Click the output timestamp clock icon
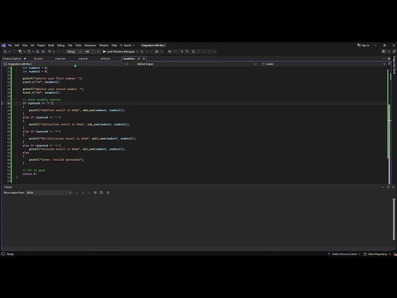This screenshot has width=397, height=298. [108, 192]
